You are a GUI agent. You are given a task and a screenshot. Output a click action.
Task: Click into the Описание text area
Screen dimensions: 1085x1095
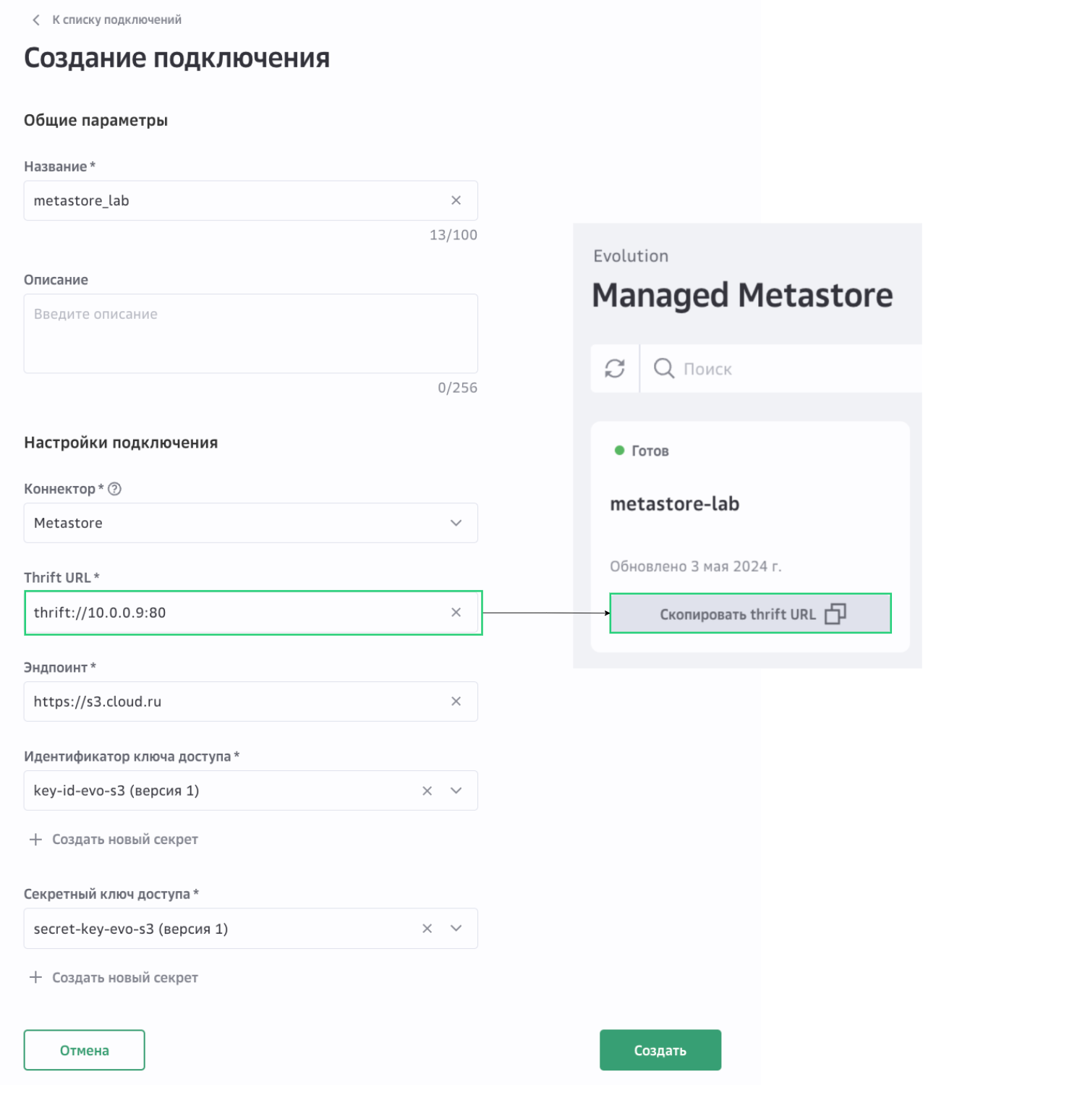pos(250,333)
